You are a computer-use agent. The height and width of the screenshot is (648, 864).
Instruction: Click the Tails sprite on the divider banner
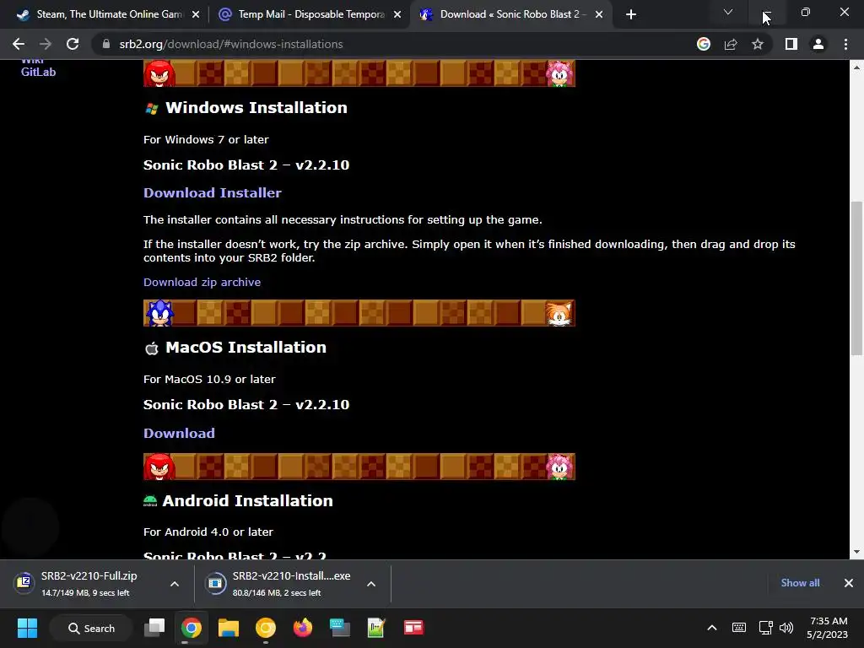coord(559,313)
